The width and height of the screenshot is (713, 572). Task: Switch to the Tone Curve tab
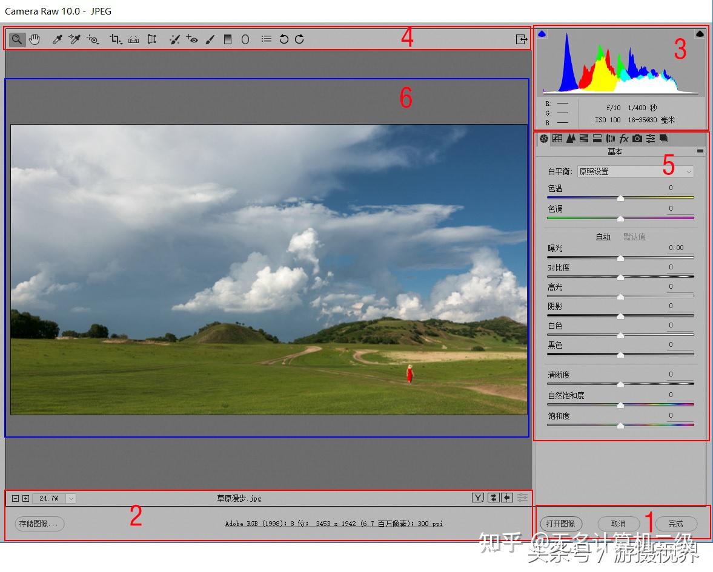click(557, 139)
